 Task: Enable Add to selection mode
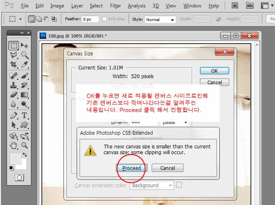pos(39,19)
